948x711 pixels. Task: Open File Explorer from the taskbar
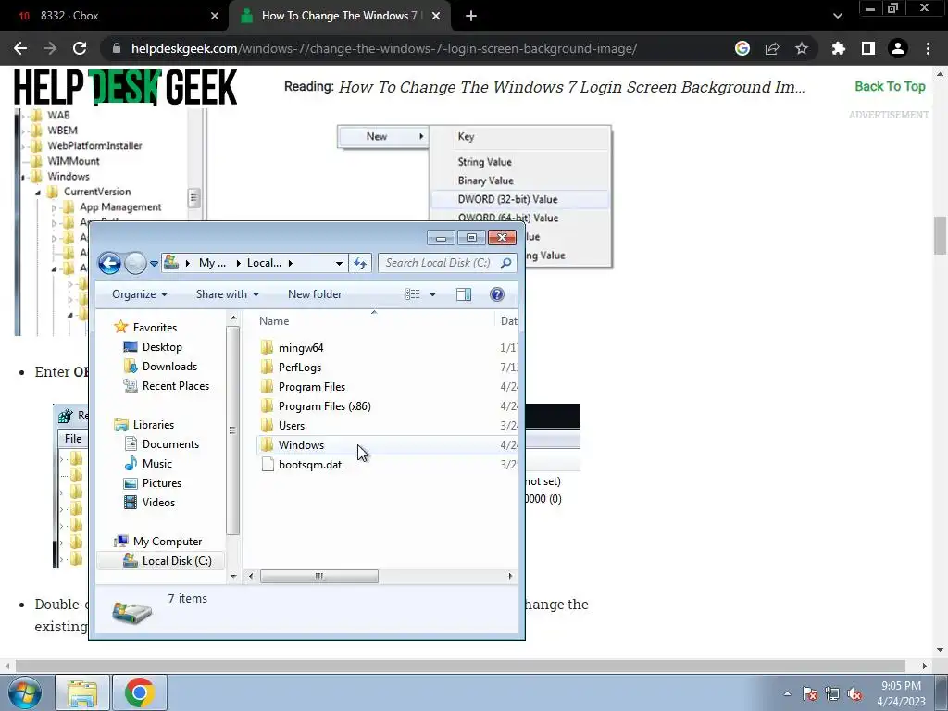point(82,692)
